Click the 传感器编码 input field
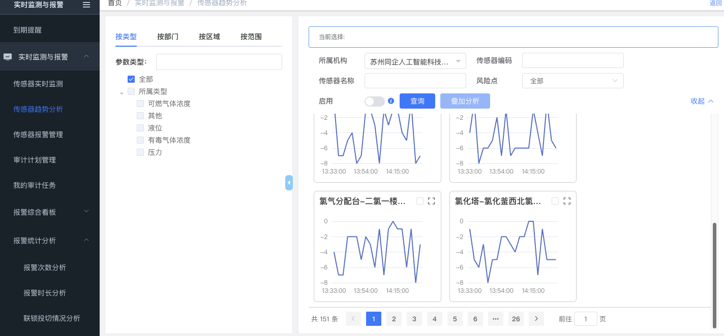 572,60
